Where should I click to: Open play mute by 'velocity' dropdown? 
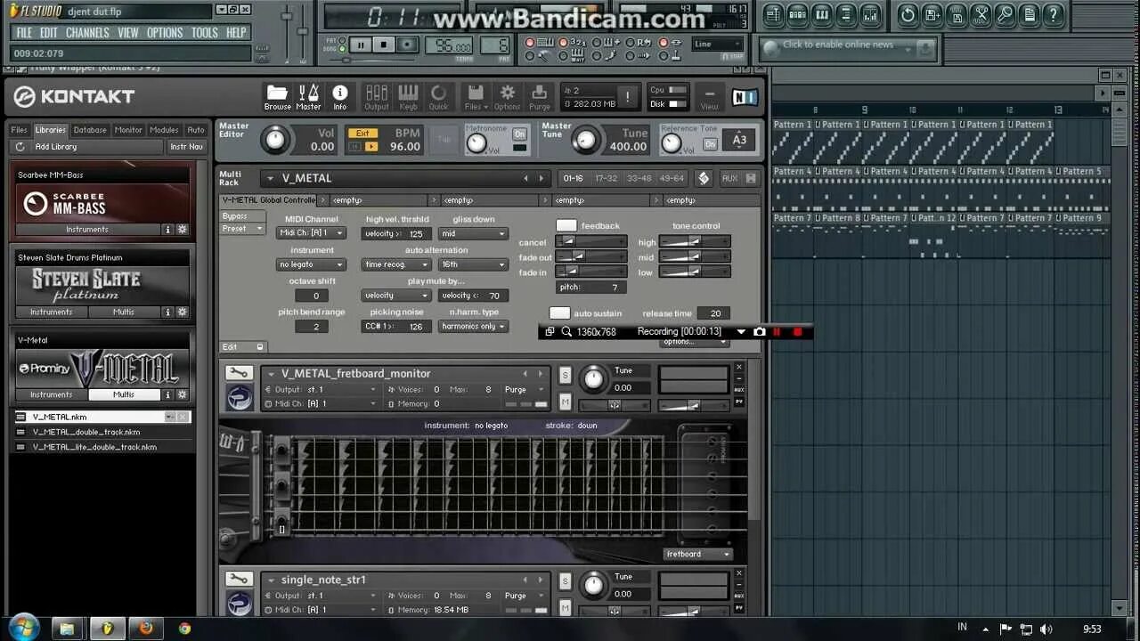coord(396,296)
